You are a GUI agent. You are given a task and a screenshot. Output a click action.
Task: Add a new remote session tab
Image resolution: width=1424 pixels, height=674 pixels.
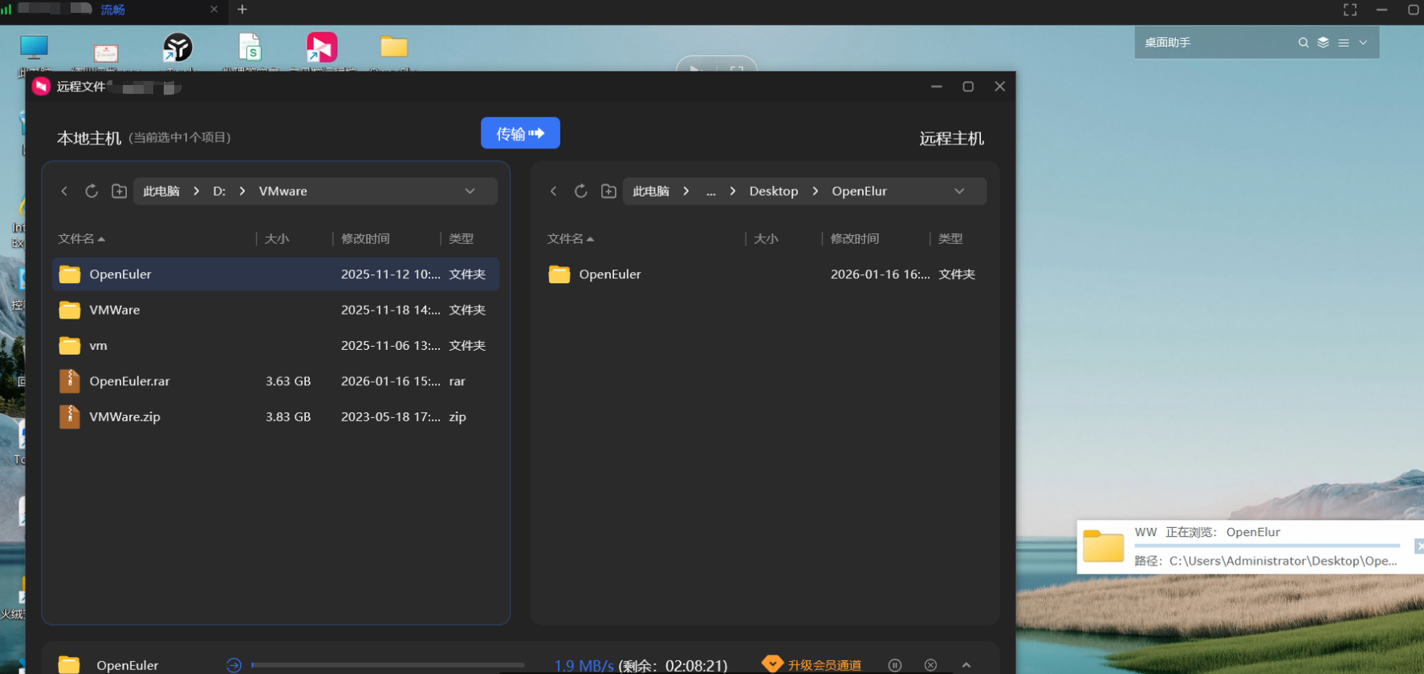(x=242, y=10)
